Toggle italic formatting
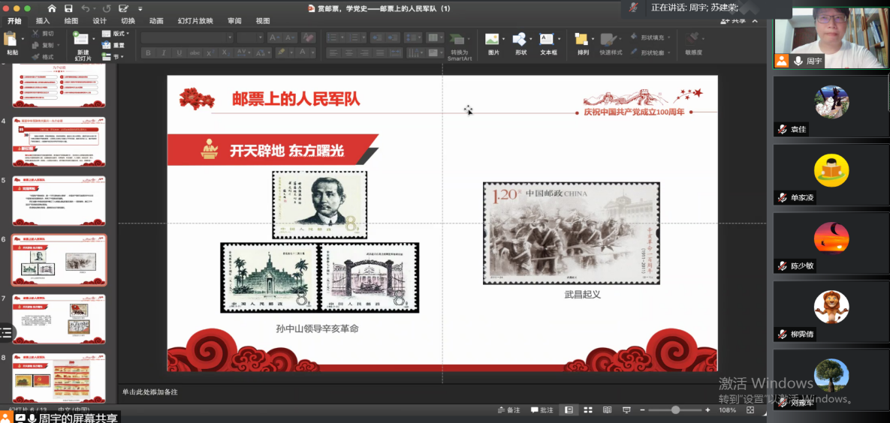The height and width of the screenshot is (423, 890). (164, 52)
